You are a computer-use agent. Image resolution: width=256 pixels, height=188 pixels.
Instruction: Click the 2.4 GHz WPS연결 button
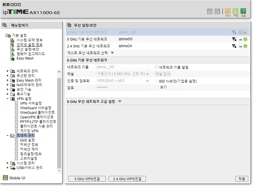tap(127, 179)
